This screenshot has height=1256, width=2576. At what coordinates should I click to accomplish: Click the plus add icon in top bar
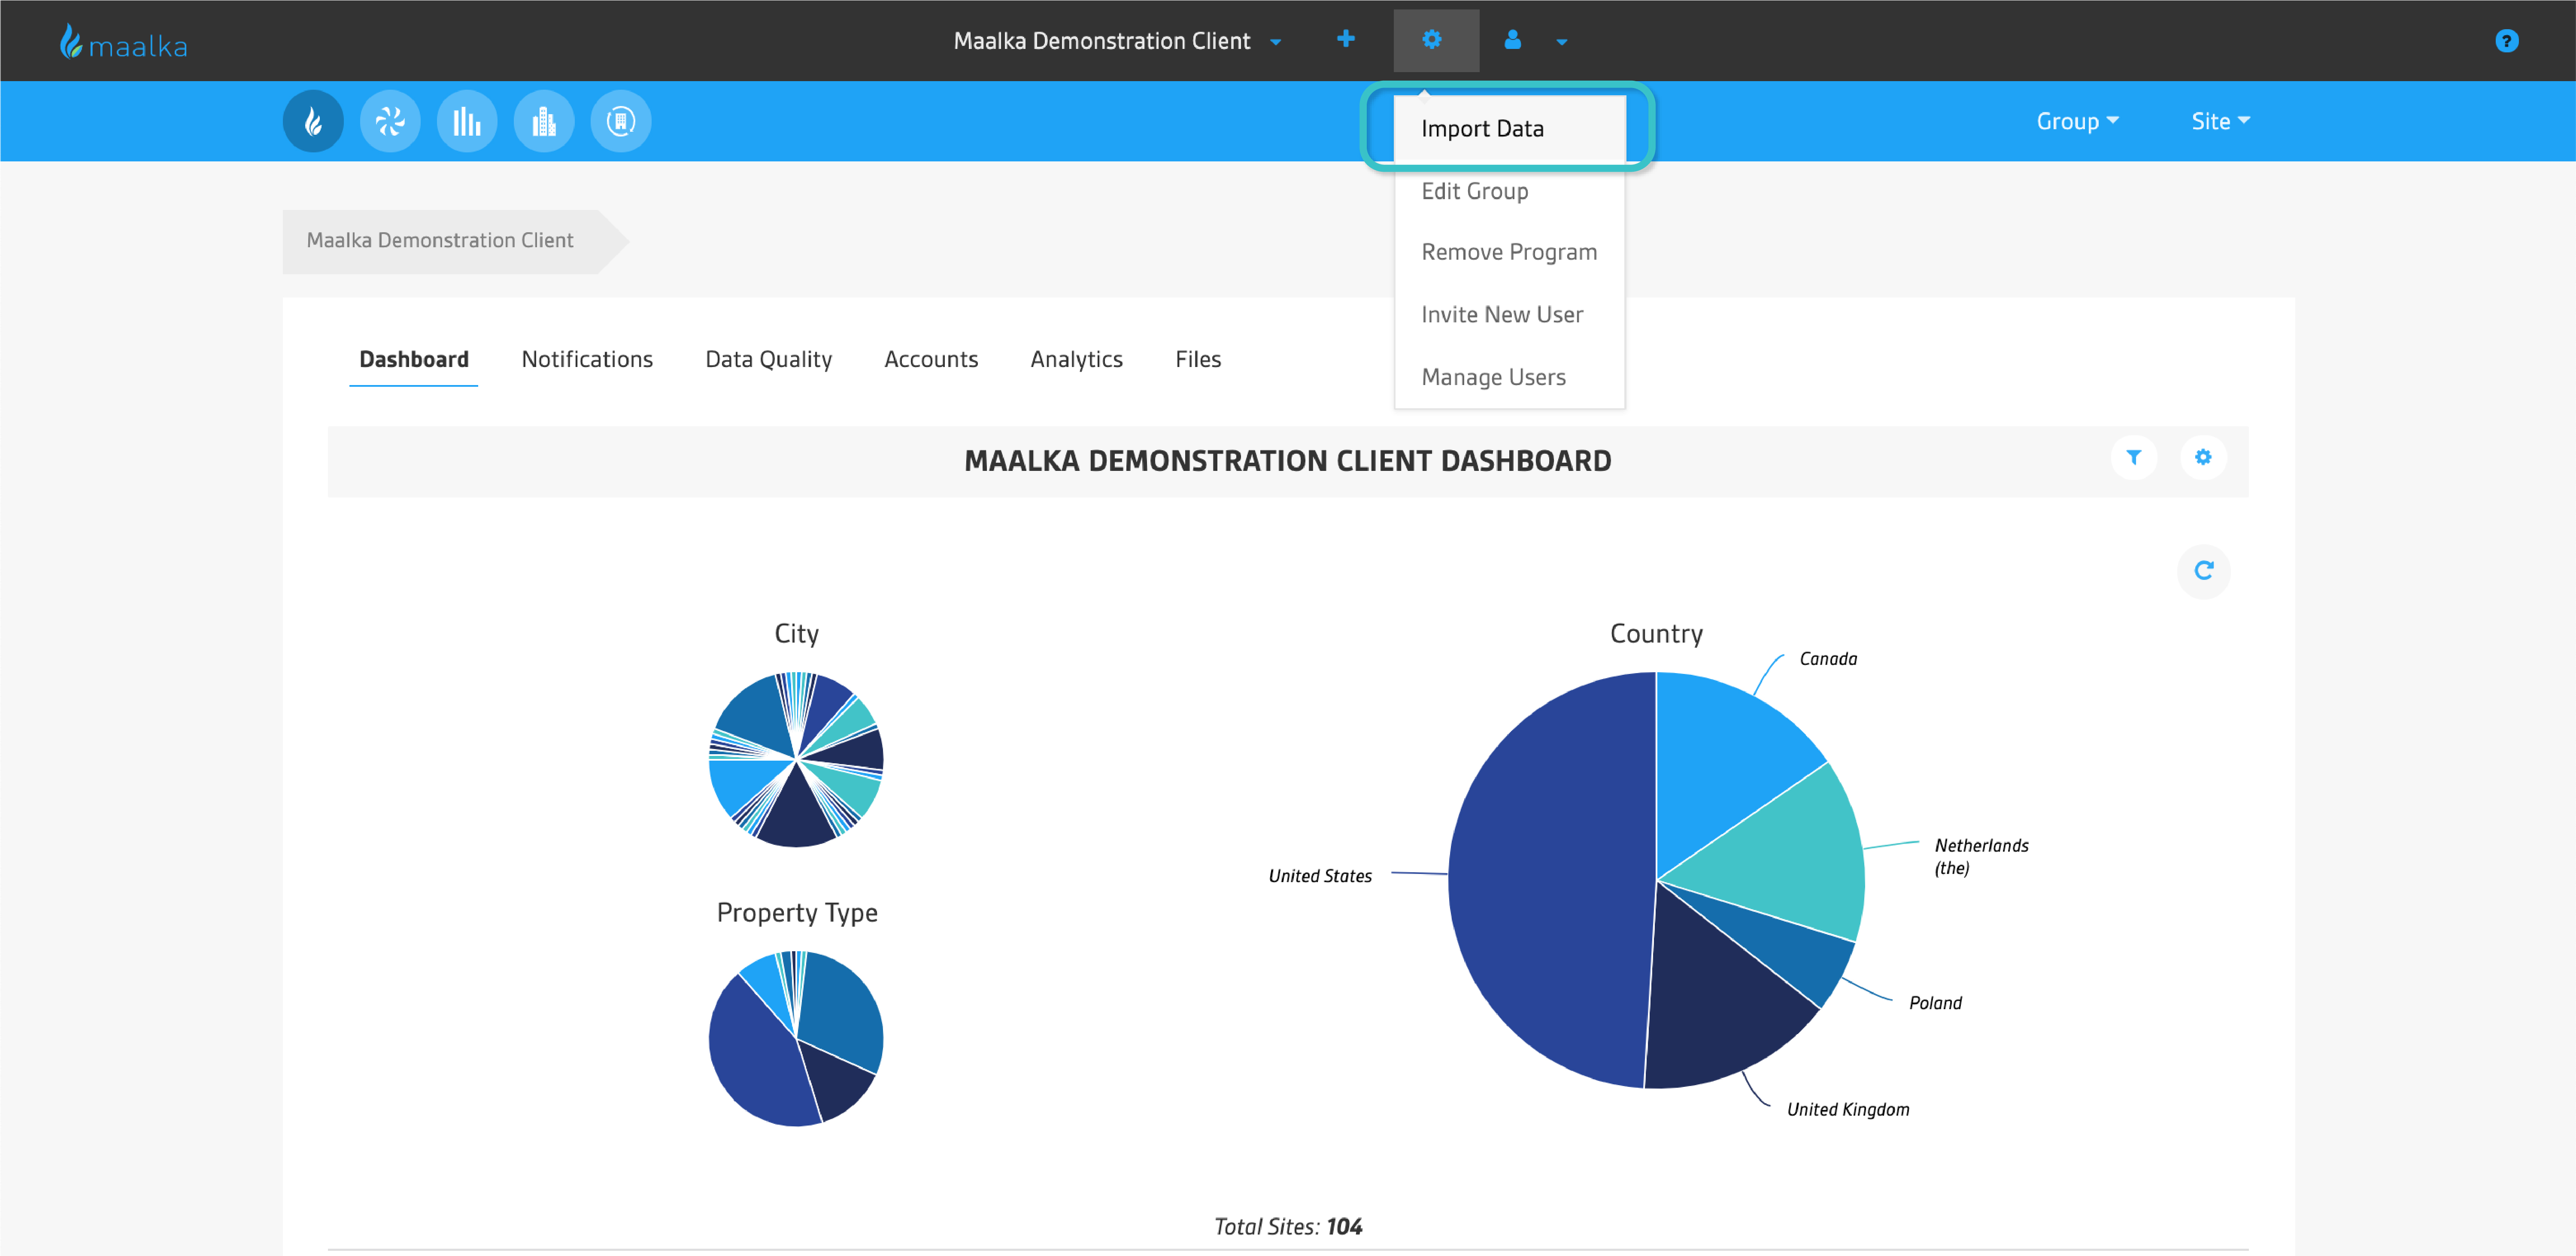pyautogui.click(x=1346, y=39)
